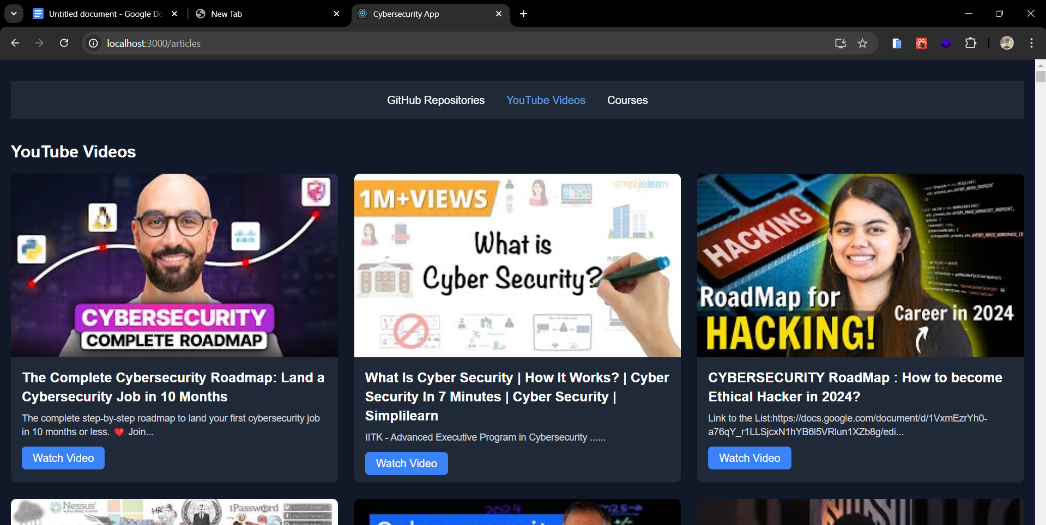Viewport: 1046px width, 525px height.
Task: Open the purple diamond extension icon
Action: tap(946, 43)
